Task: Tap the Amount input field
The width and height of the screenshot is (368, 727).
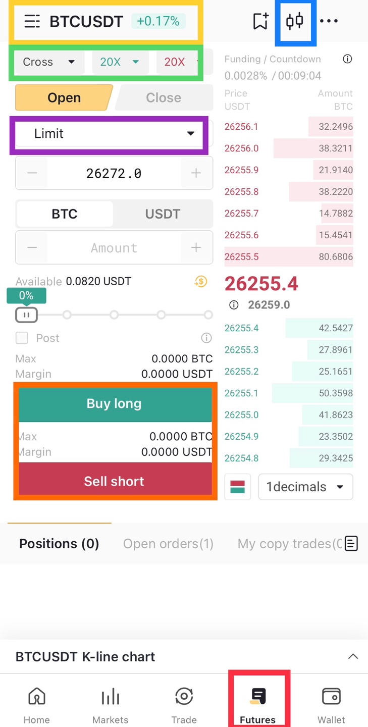Action: coord(114,248)
